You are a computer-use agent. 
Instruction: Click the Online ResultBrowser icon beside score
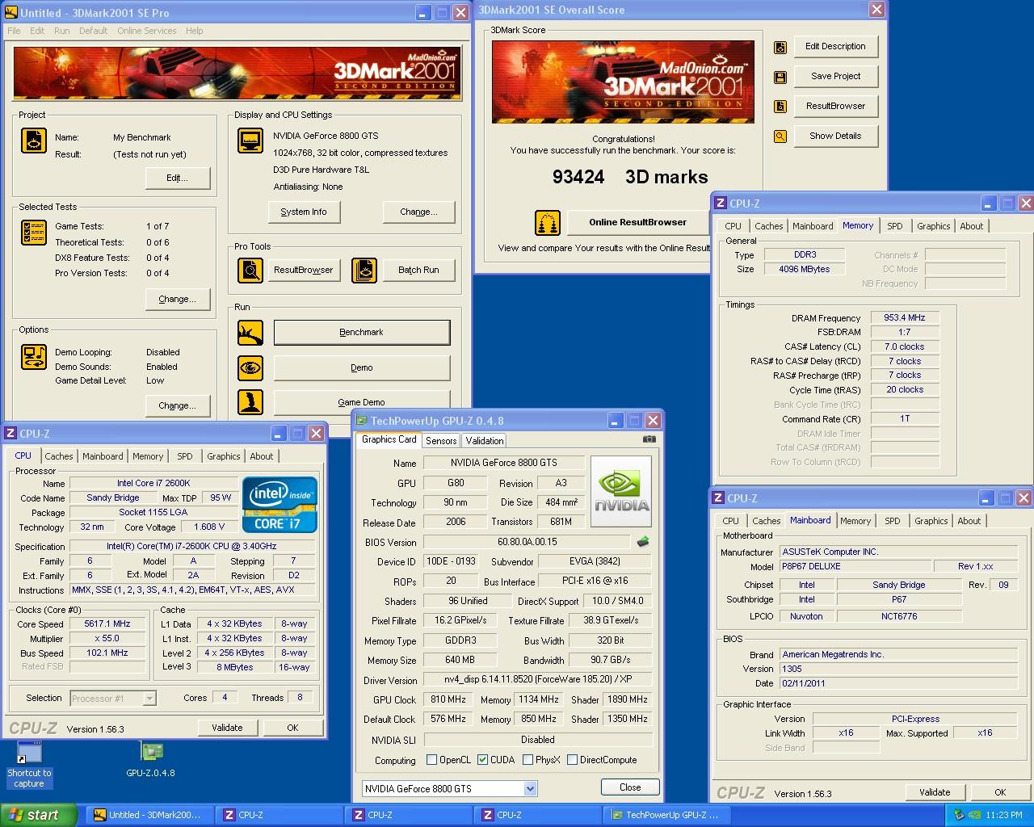click(x=548, y=223)
